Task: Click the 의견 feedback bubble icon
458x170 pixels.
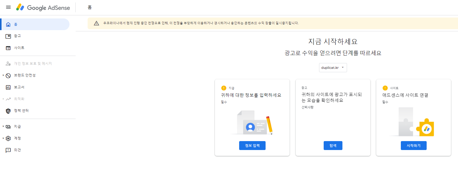Action: click(x=8, y=150)
